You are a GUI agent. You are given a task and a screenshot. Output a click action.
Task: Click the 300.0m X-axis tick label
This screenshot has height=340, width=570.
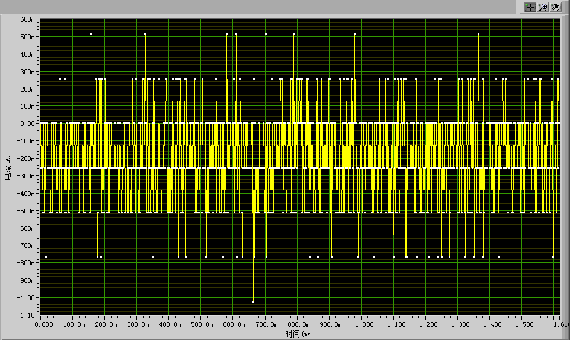(138, 324)
